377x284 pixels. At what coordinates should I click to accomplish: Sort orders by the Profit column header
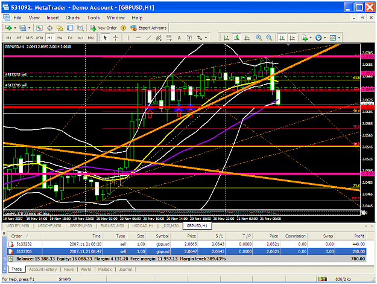(x=359, y=236)
